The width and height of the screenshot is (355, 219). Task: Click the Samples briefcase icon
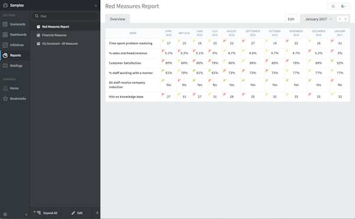pyautogui.click(x=5, y=5)
